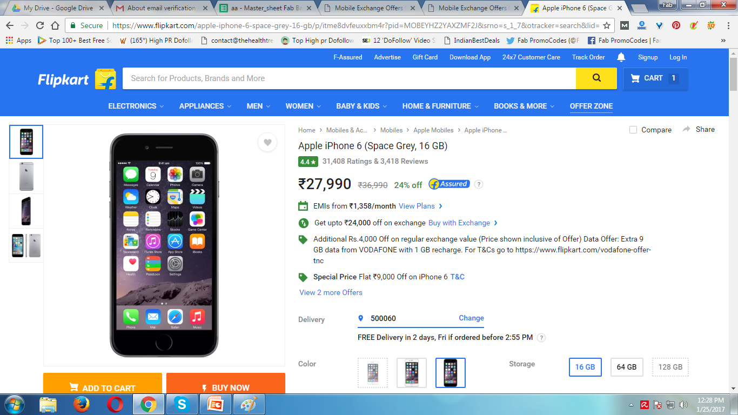
Task: Select the back-view silver iPhone thumbnail
Action: pos(26,176)
